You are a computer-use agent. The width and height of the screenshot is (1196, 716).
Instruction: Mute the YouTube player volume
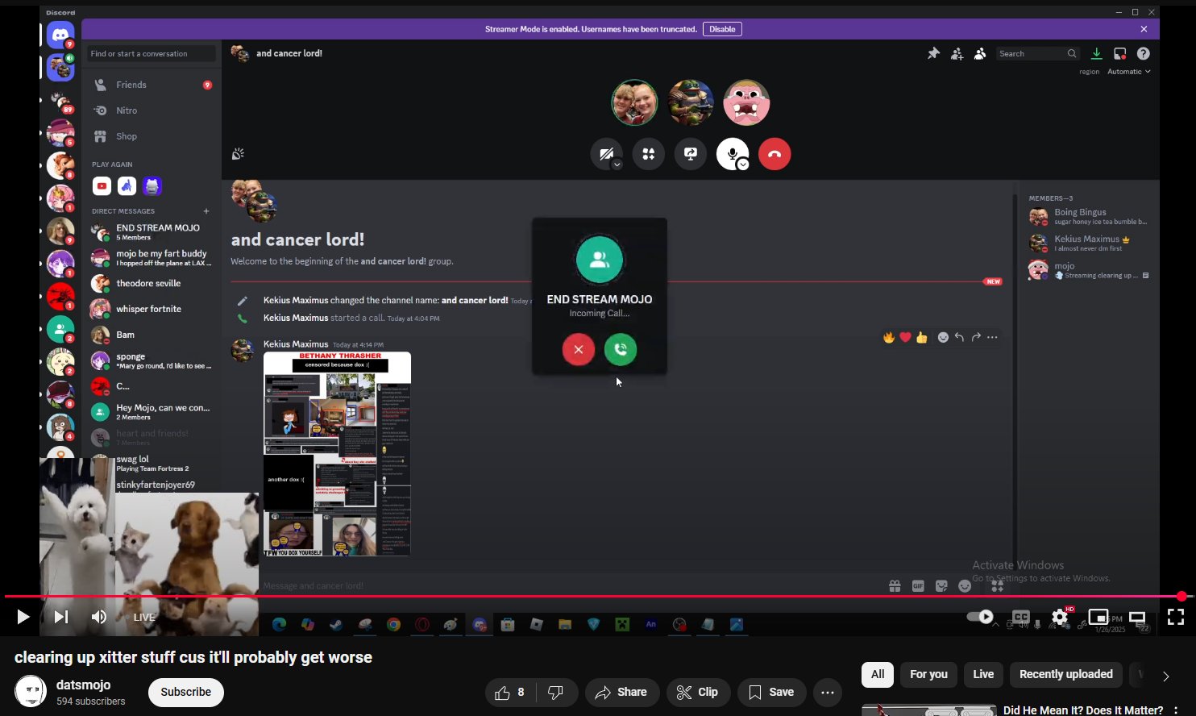pos(99,617)
